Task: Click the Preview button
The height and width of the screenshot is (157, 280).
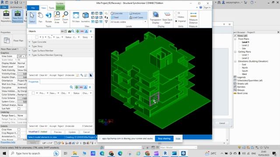Action: (x=58, y=132)
